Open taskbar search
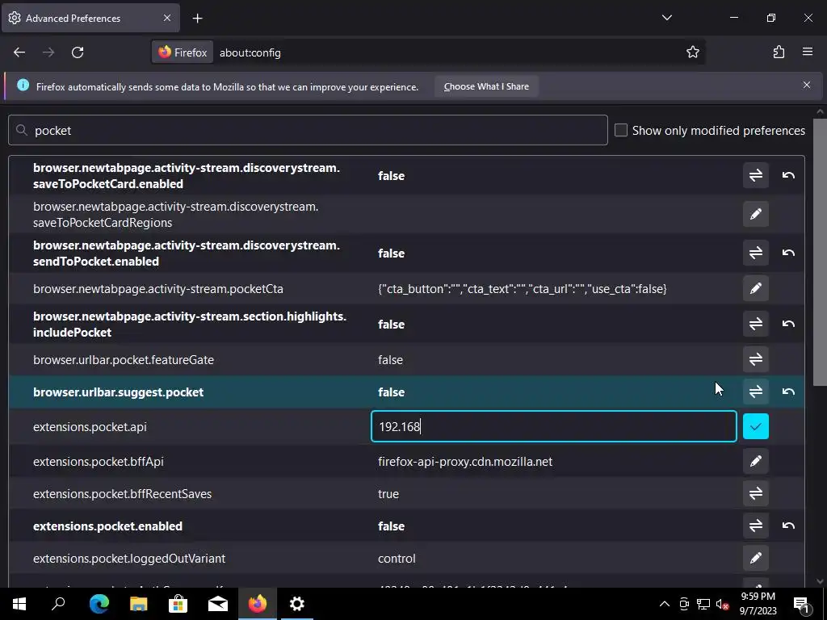 pyautogui.click(x=58, y=604)
